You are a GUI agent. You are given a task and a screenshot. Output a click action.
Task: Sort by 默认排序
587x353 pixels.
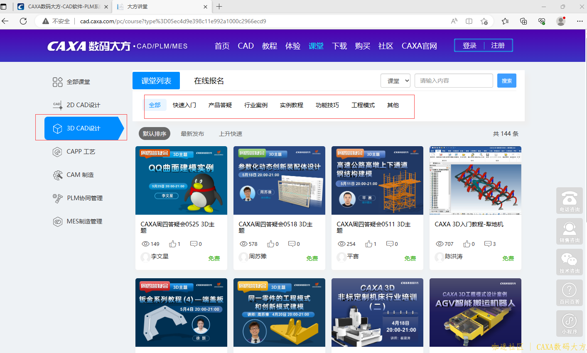155,134
